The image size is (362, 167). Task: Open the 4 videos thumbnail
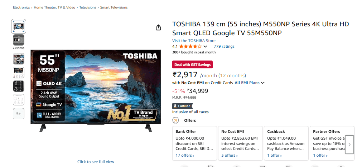[19, 40]
